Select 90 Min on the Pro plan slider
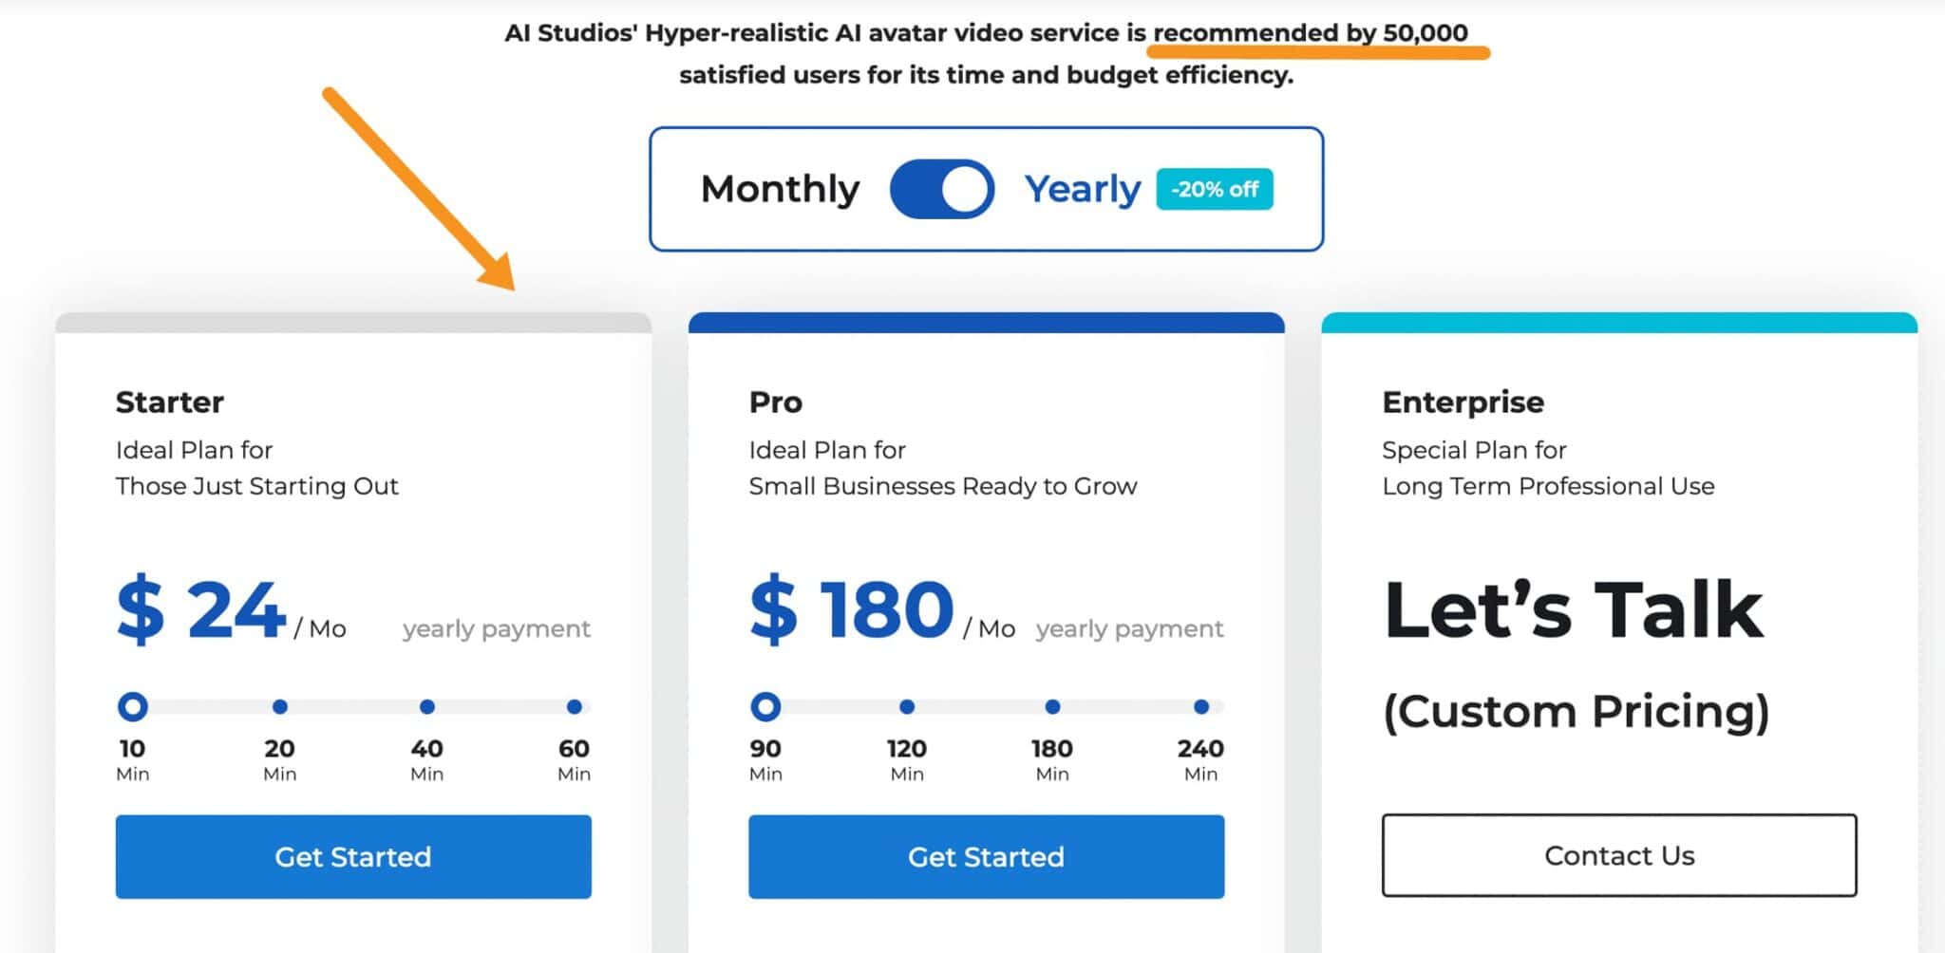The image size is (1945, 953). [765, 706]
